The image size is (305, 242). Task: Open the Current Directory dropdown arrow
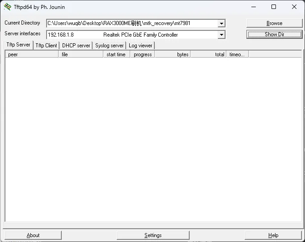click(221, 24)
